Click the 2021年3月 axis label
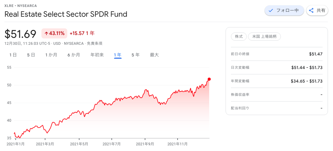Screen dimensions: 333x151 (x=45, y=144)
